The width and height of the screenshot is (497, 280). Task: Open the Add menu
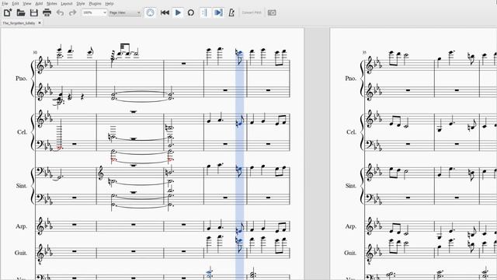[39, 3]
